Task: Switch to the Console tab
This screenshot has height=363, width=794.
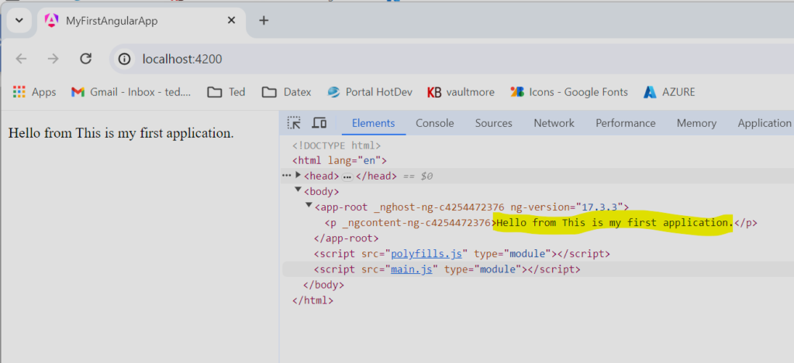Action: click(434, 123)
